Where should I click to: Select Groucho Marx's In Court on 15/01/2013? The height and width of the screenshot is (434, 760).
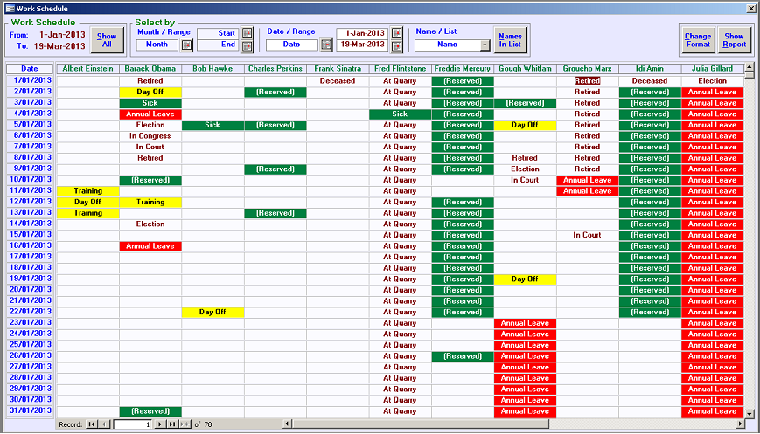click(588, 235)
